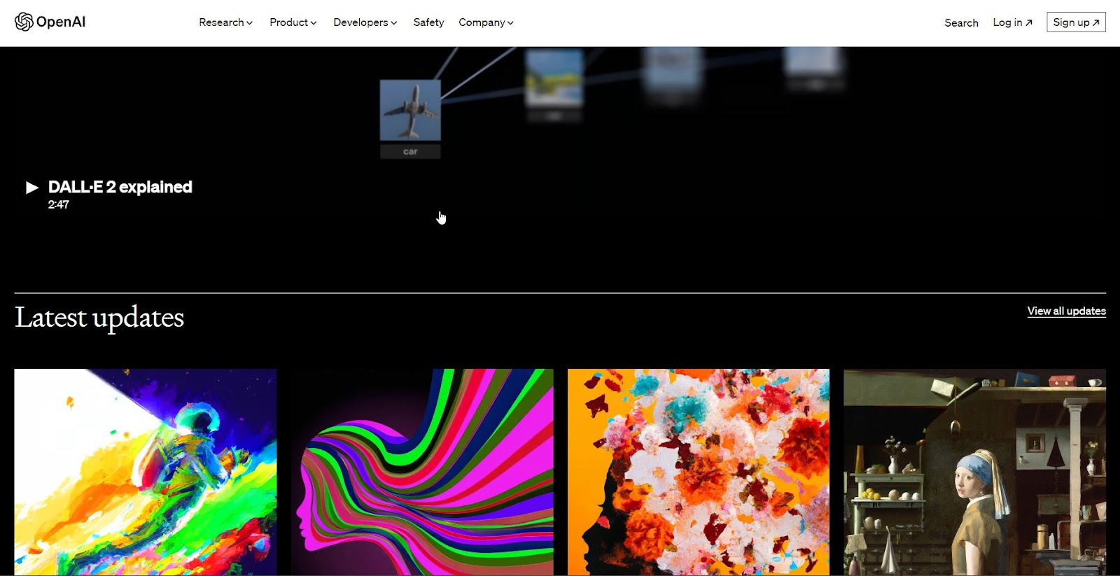Open the colorful astronaut painting update card
Viewport: 1120px width, 576px height.
(x=146, y=472)
